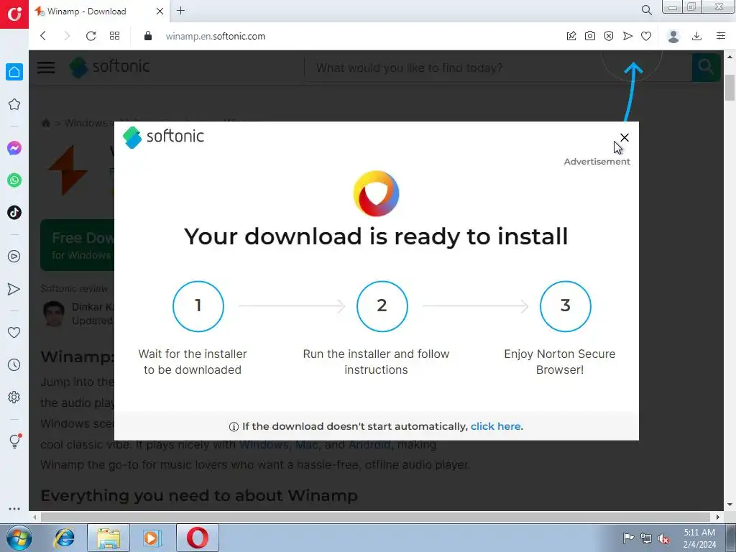736x552 pixels.
Task: Open My Flow arrow in sidebar
Action: [x=14, y=289]
